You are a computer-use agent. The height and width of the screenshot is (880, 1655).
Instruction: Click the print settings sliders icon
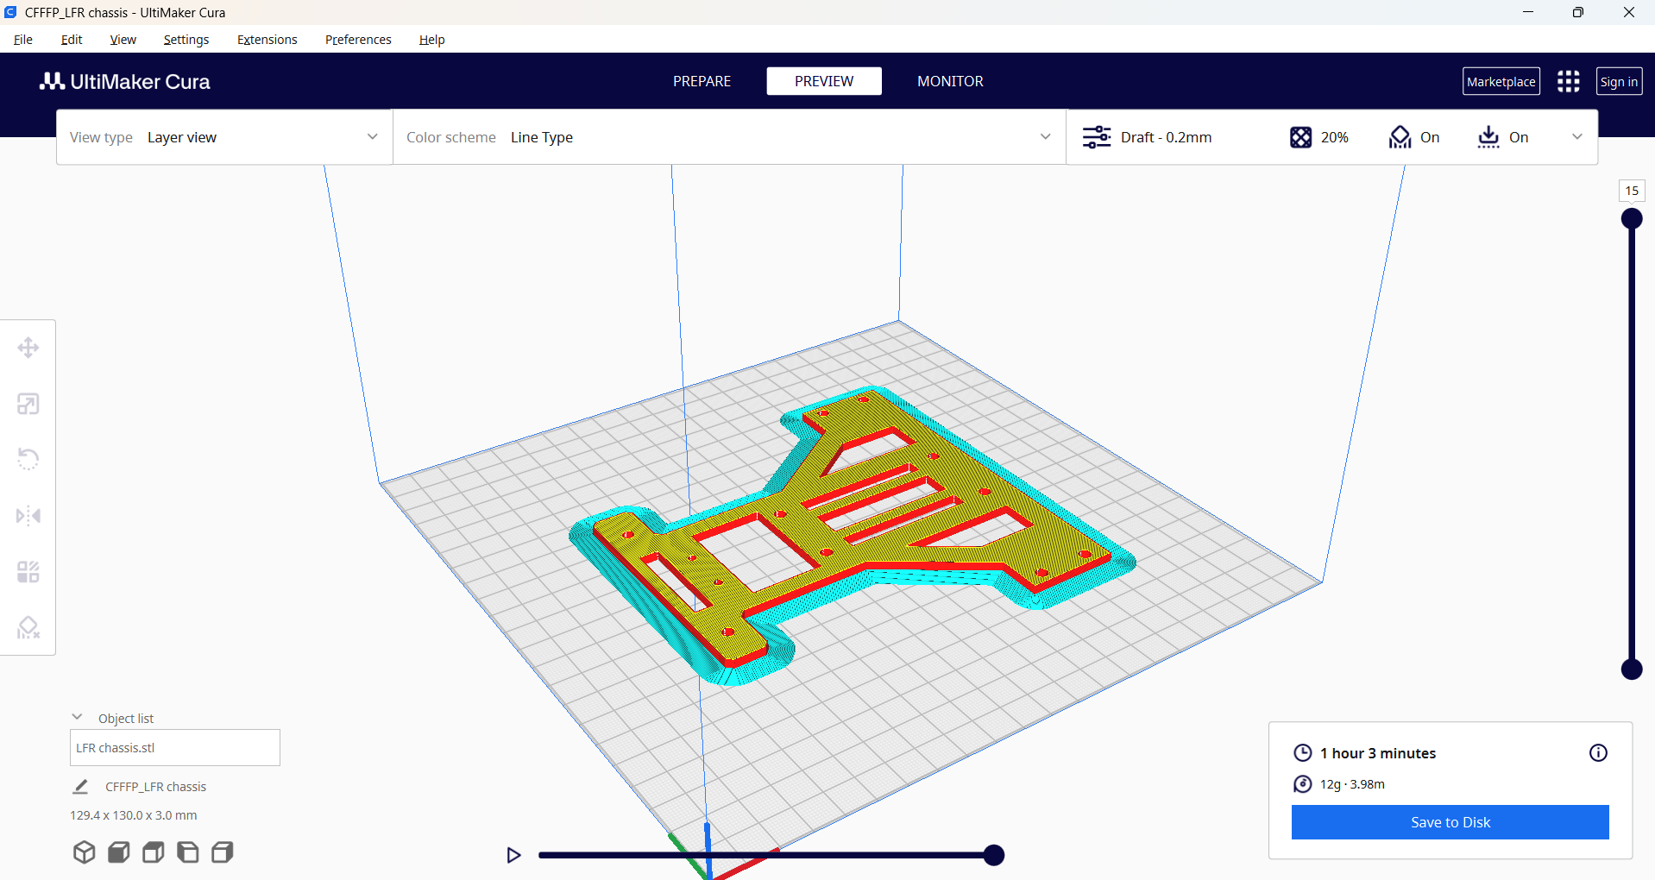(x=1097, y=137)
